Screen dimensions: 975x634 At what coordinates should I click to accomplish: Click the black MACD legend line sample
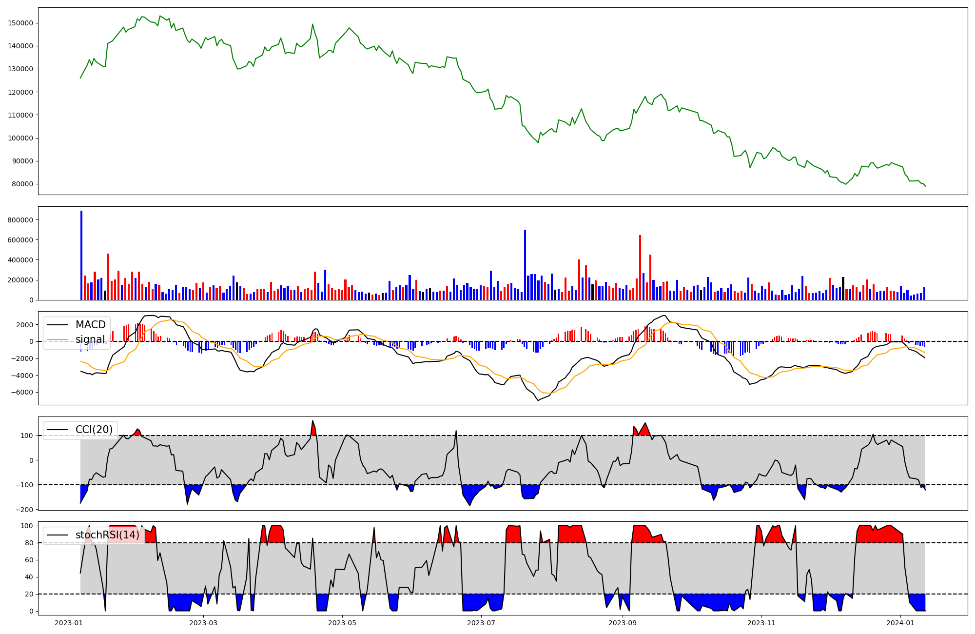[58, 325]
